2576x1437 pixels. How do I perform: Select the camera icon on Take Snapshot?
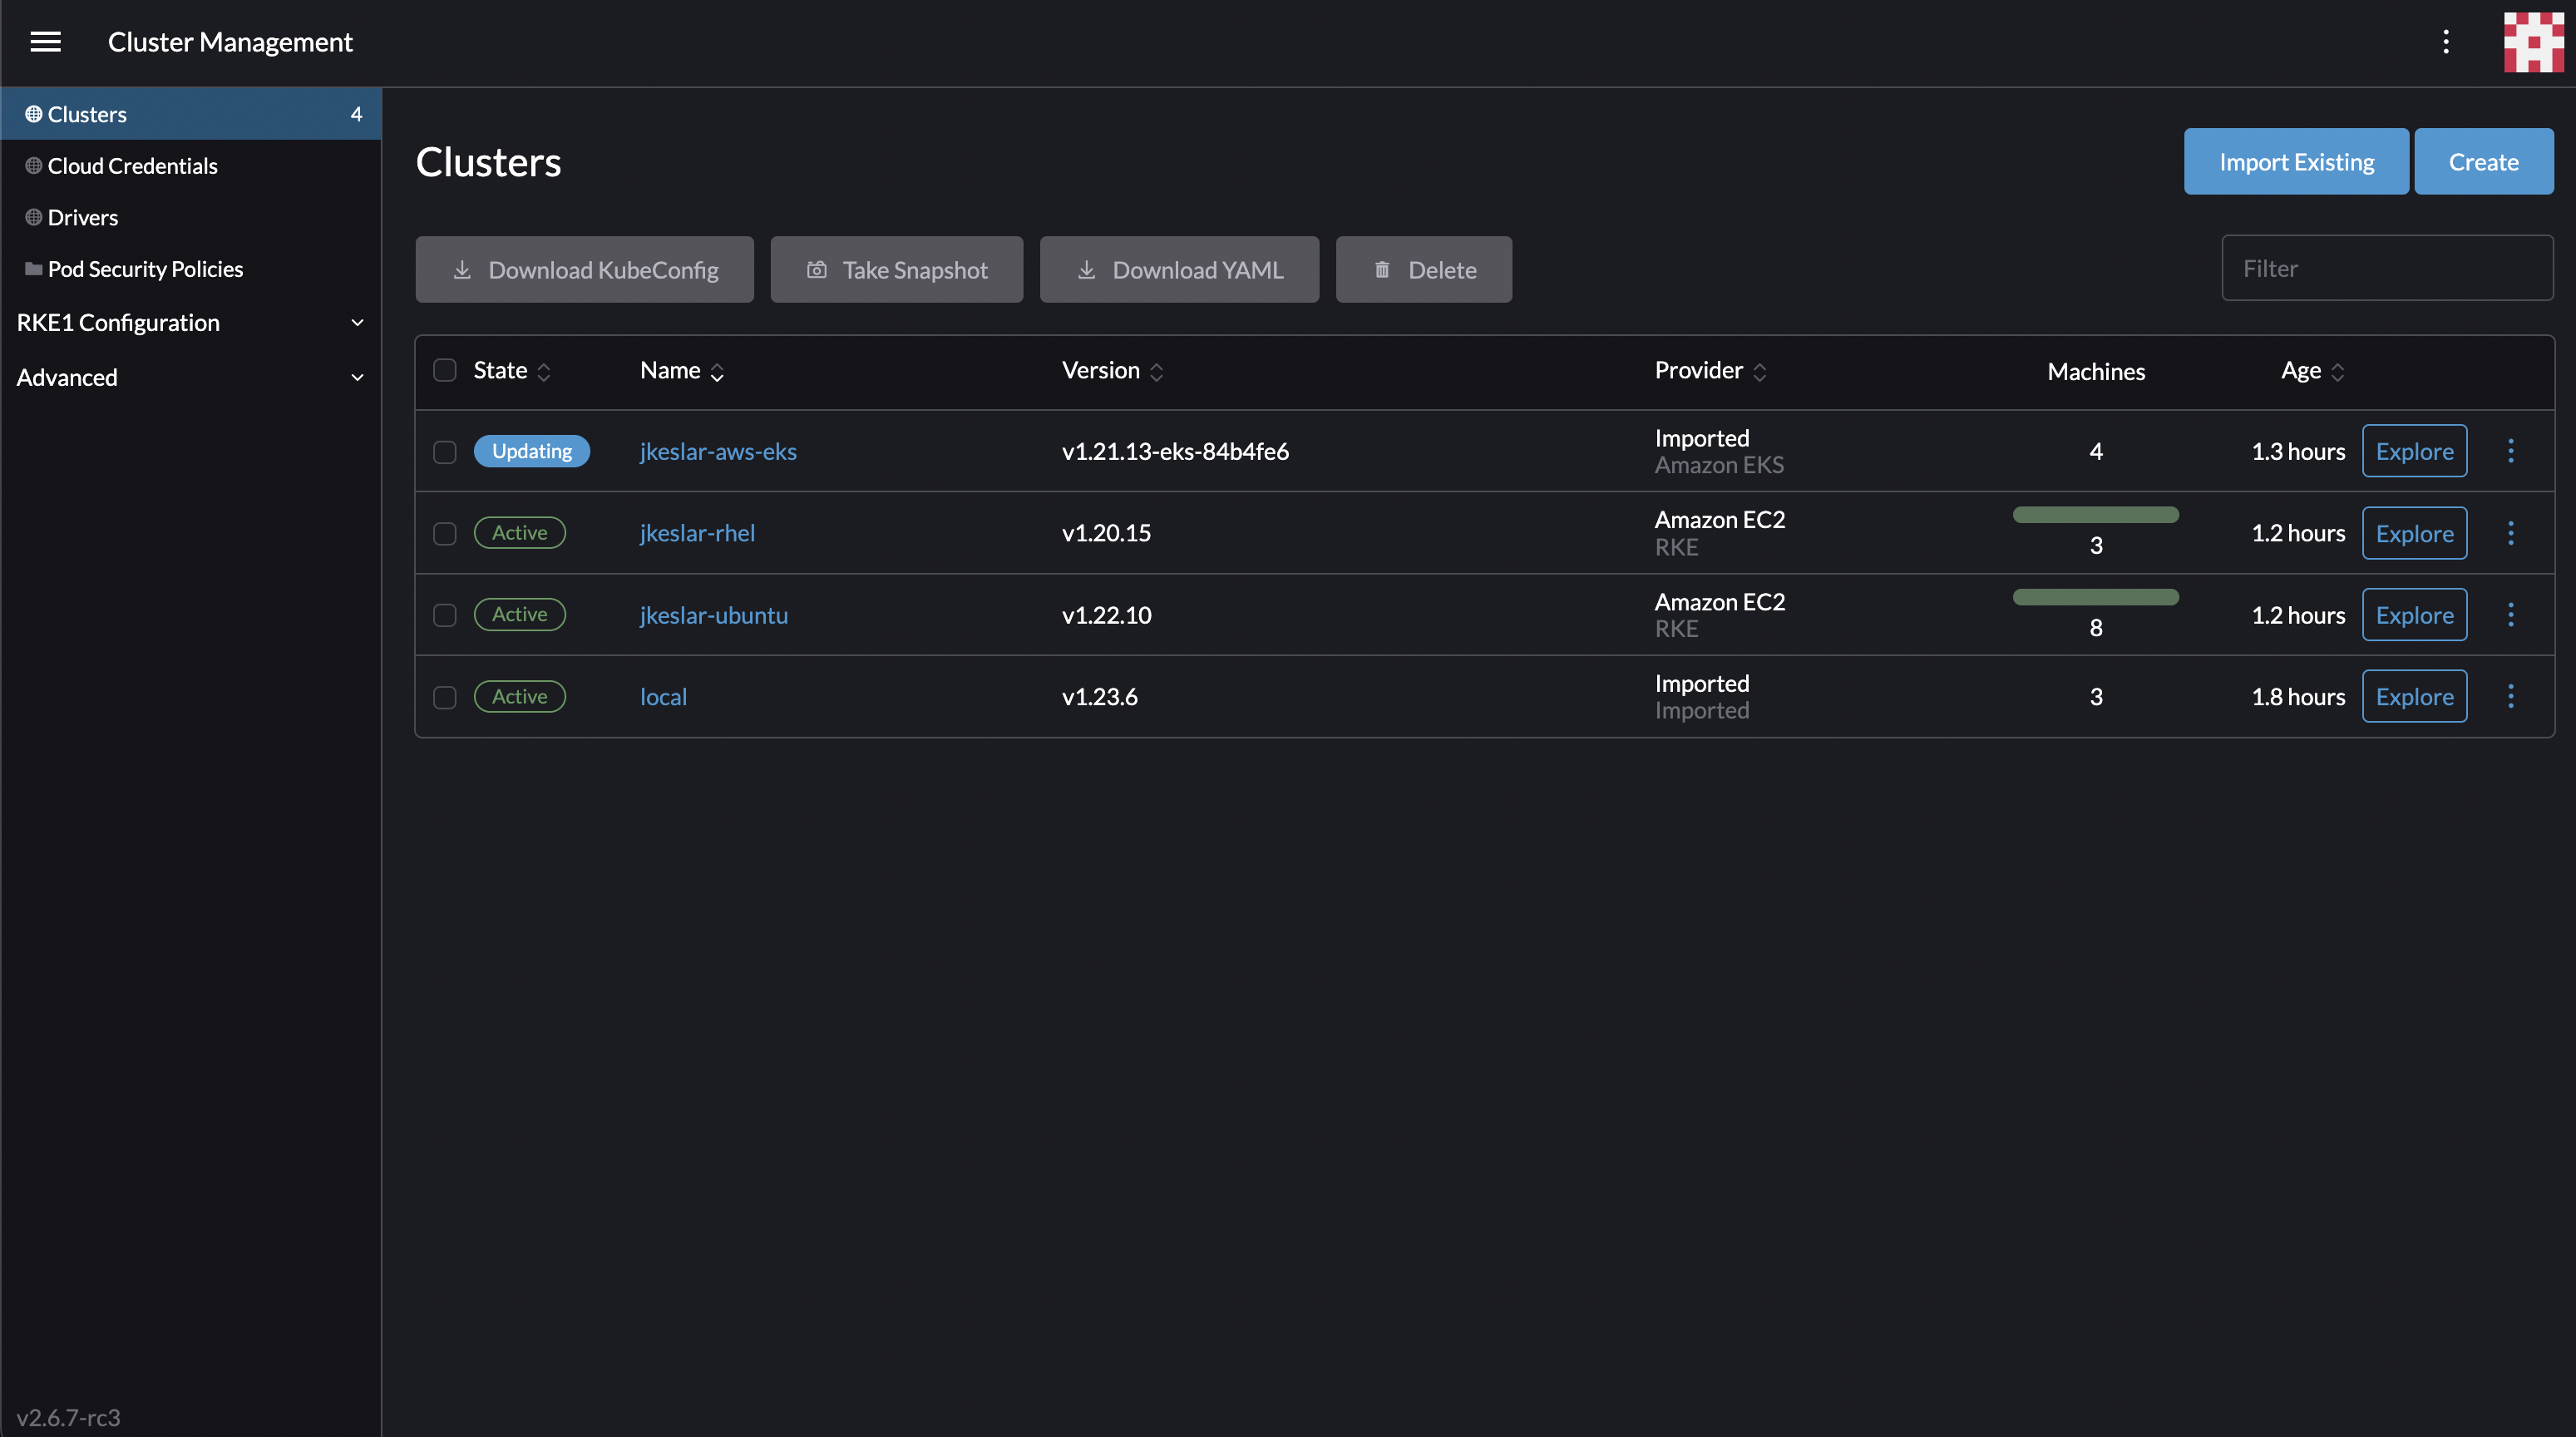coord(817,269)
